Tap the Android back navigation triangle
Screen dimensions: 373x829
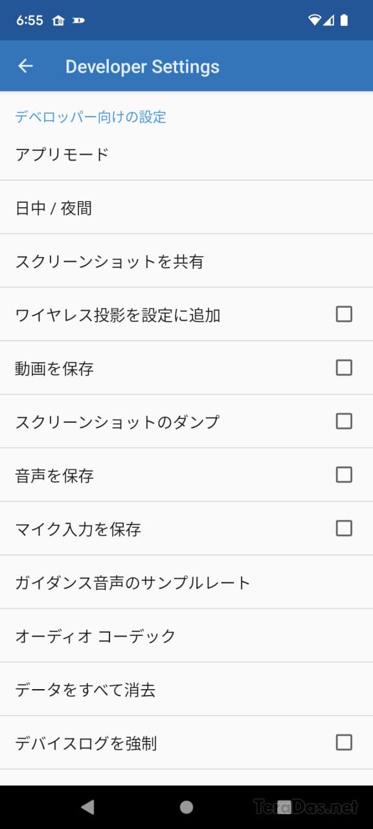pyautogui.click(x=87, y=806)
